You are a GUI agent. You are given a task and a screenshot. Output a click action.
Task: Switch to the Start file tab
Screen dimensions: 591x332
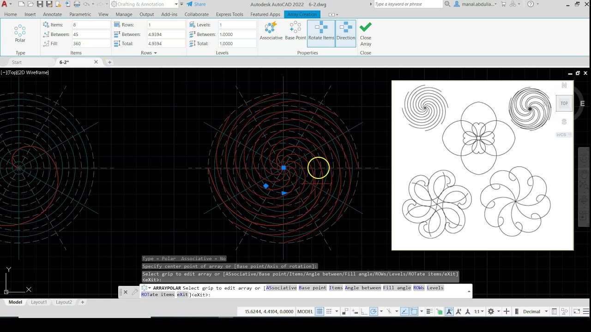[17, 62]
